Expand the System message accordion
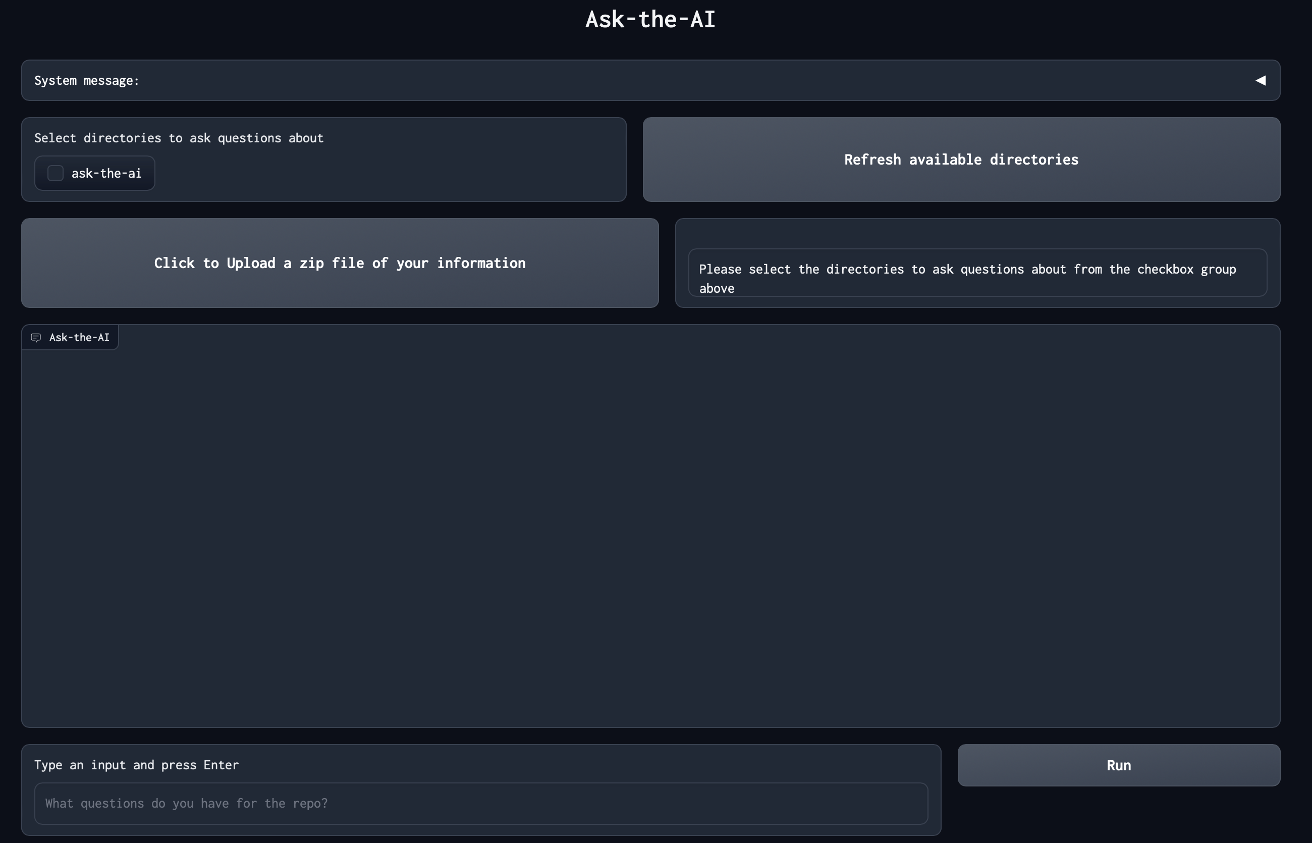This screenshot has width=1312, height=843. coord(650,80)
